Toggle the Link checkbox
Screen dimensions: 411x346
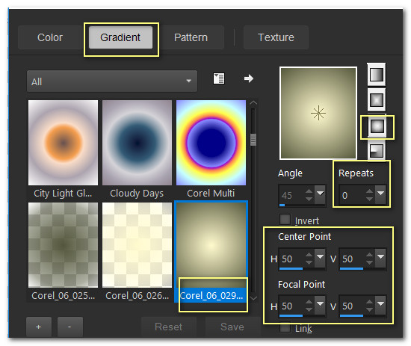click(x=285, y=328)
